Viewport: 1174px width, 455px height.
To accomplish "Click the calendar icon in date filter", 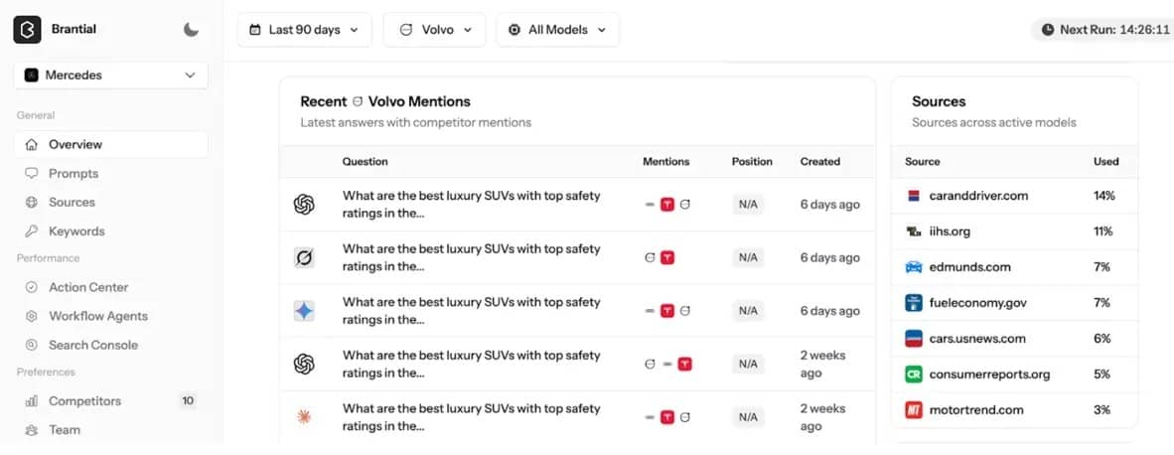I will [x=255, y=30].
